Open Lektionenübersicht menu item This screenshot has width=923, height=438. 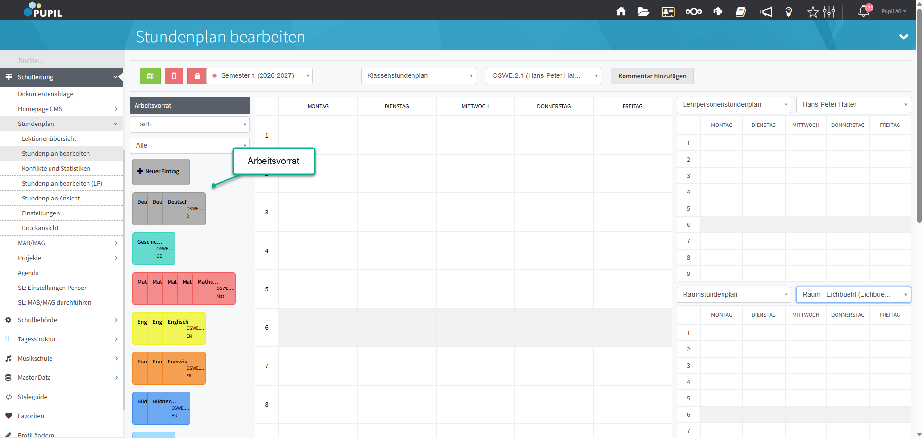[49, 139]
